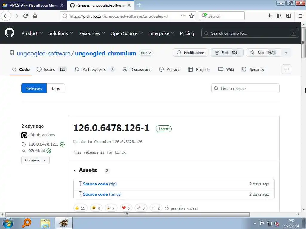
Task: Click the rocket reaction with 3
Action: tap(141, 208)
